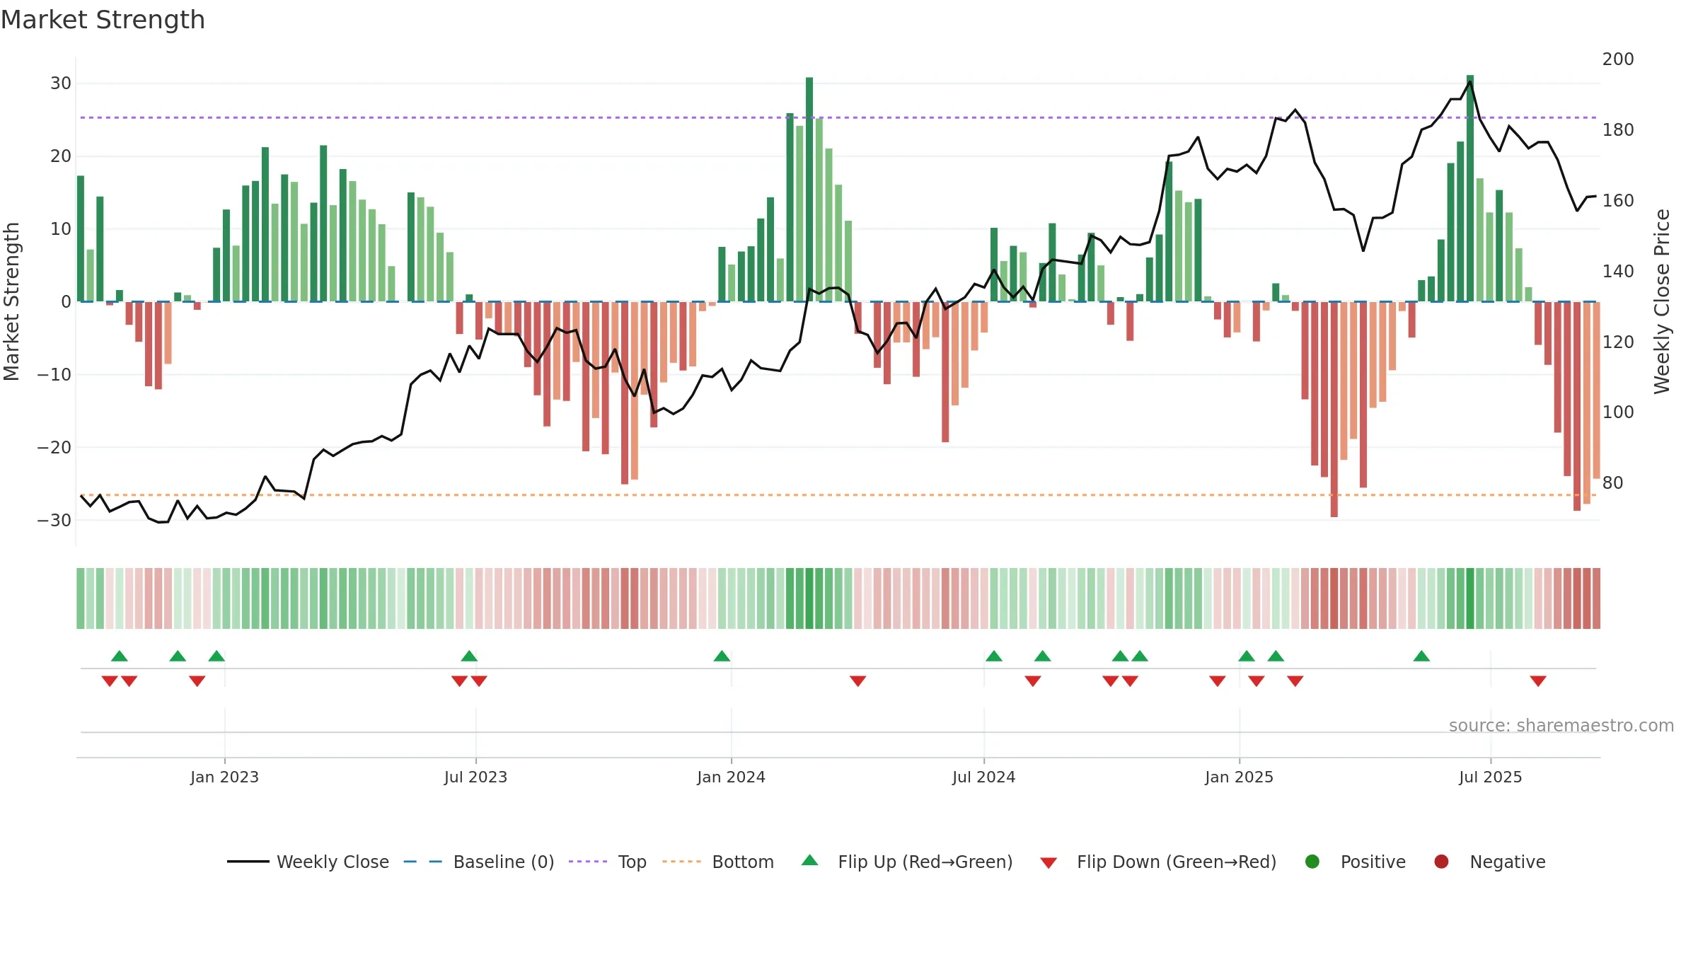This screenshot has height=955, width=1698.
Task: Click the orange dotted Bottom legend line
Action: 682,862
